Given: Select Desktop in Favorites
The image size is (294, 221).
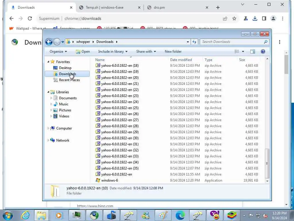Looking at the screenshot, I should click(x=65, y=68).
